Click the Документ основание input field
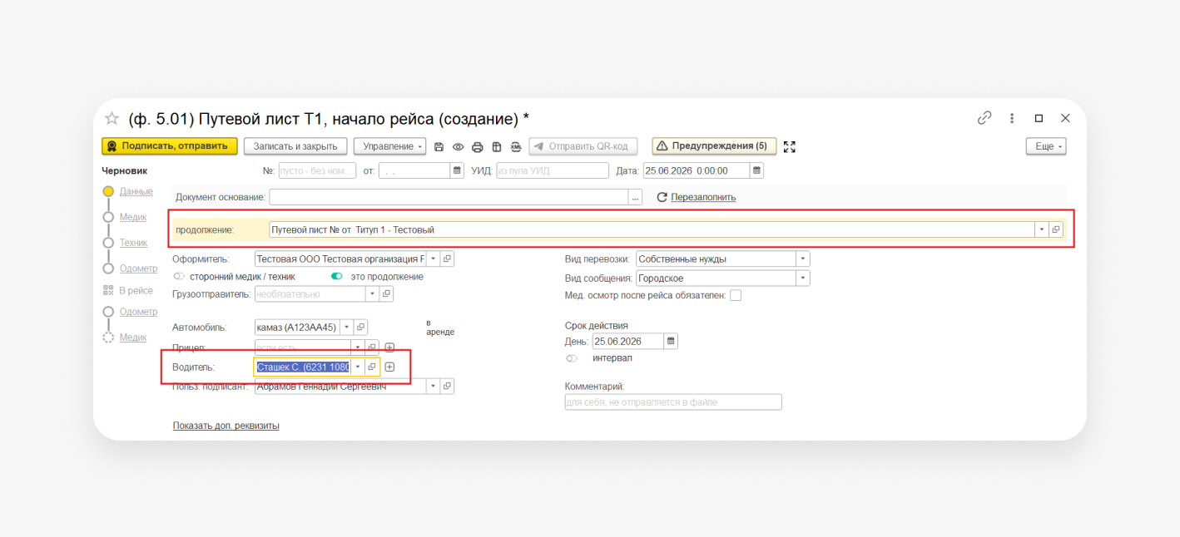 click(449, 197)
